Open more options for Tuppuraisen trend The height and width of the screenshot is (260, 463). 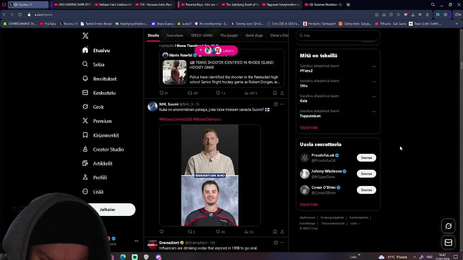coord(374,112)
